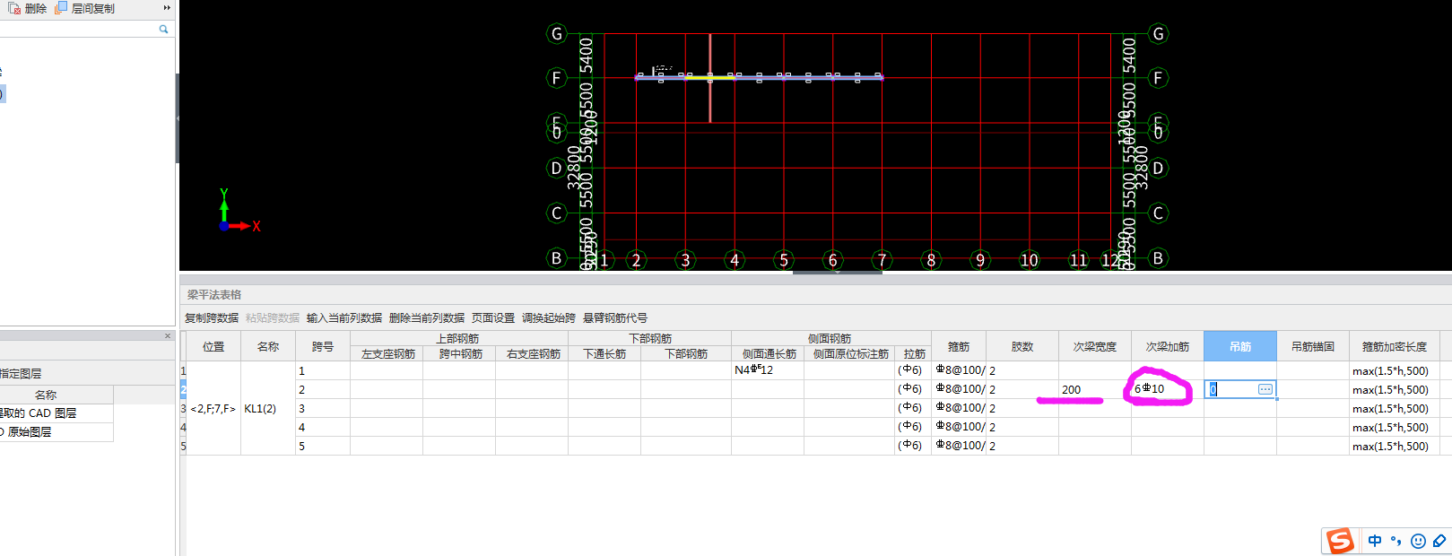The width and height of the screenshot is (1452, 556).
Task: Open the ellipsis button in 吊筋 cell
Action: click(x=1265, y=389)
